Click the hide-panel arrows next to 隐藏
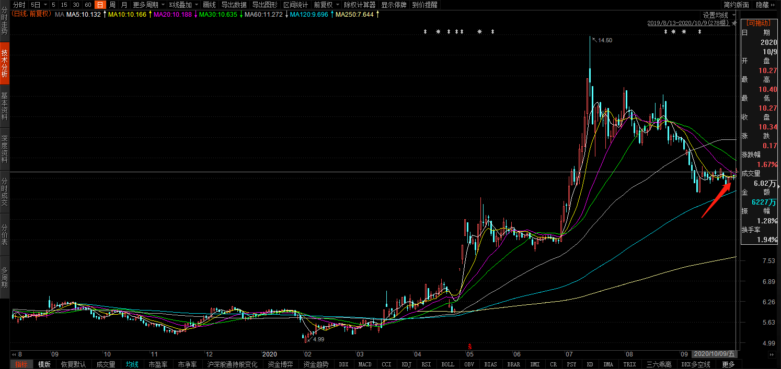Viewport: 781px width, 369px height. pyautogui.click(x=774, y=5)
